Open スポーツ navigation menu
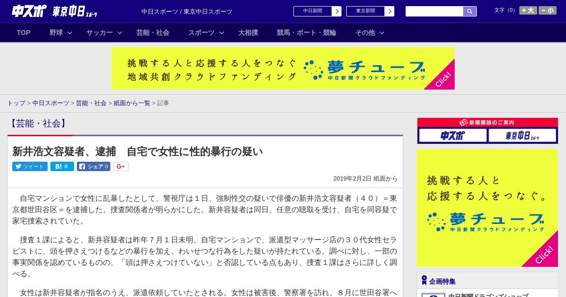The image size is (566, 297). pyautogui.click(x=201, y=33)
